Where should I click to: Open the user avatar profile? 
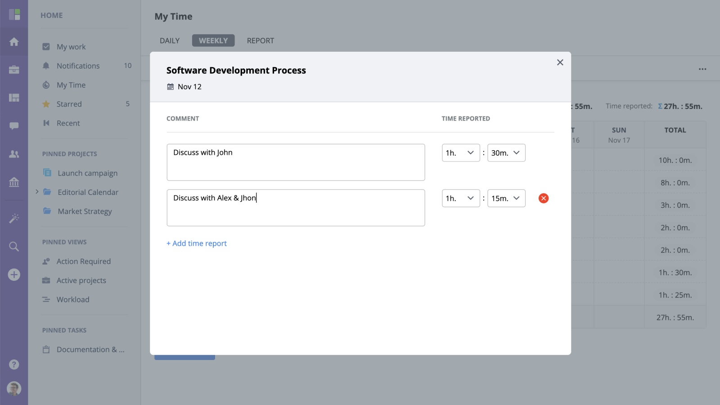pos(14,388)
